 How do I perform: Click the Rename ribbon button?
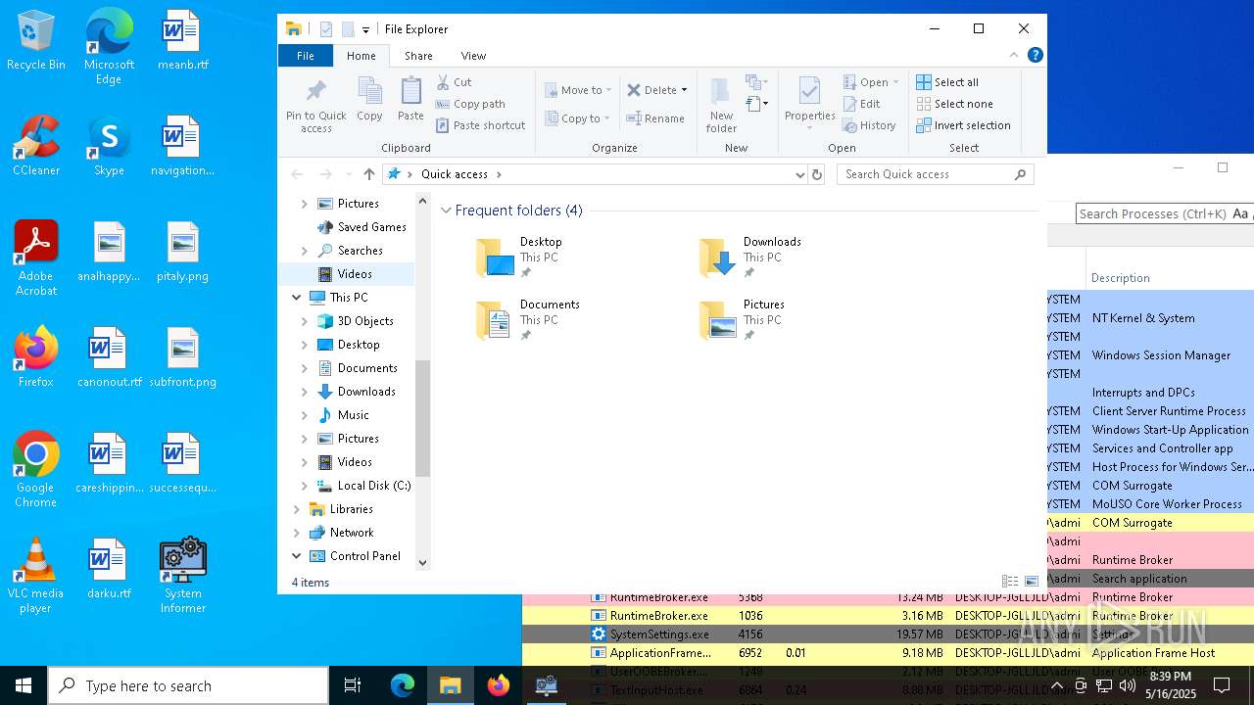(655, 118)
